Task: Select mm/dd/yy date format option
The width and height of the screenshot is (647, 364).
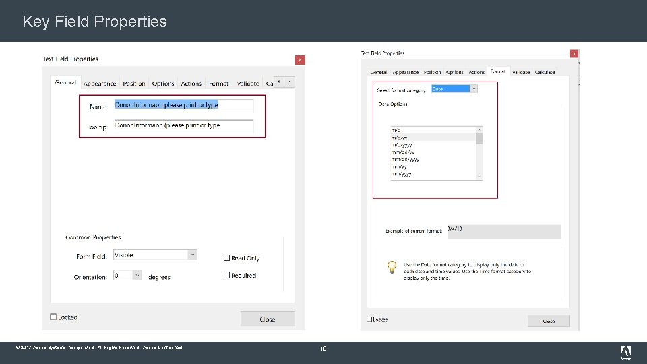Action: [433, 152]
